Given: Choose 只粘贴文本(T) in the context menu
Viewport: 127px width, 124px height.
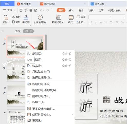Looking at the screenshot, I should pos(50,72).
